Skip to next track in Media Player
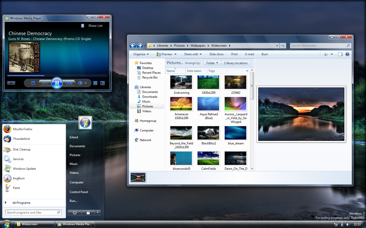 (x=69, y=83)
